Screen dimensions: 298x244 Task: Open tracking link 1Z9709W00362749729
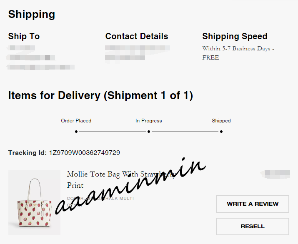(x=84, y=153)
